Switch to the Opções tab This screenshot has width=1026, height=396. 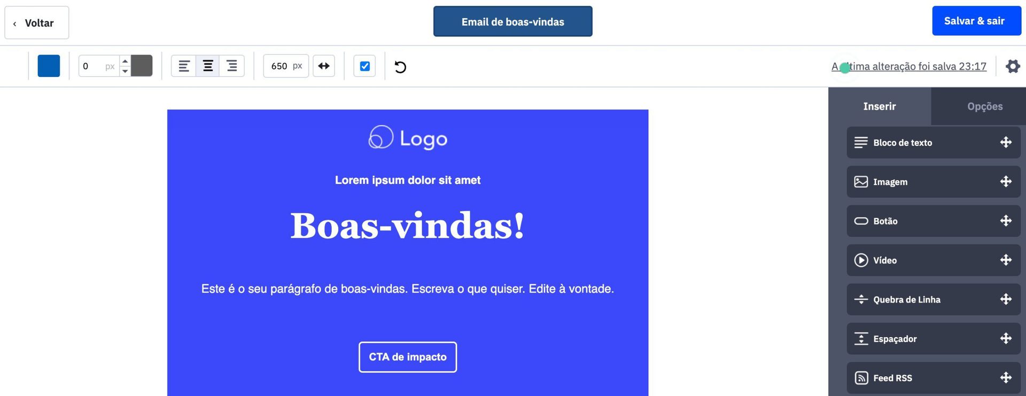point(984,106)
